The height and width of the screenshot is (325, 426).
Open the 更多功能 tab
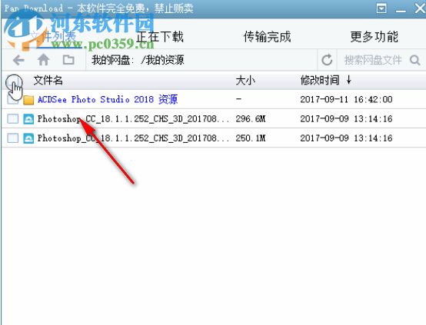(x=374, y=37)
